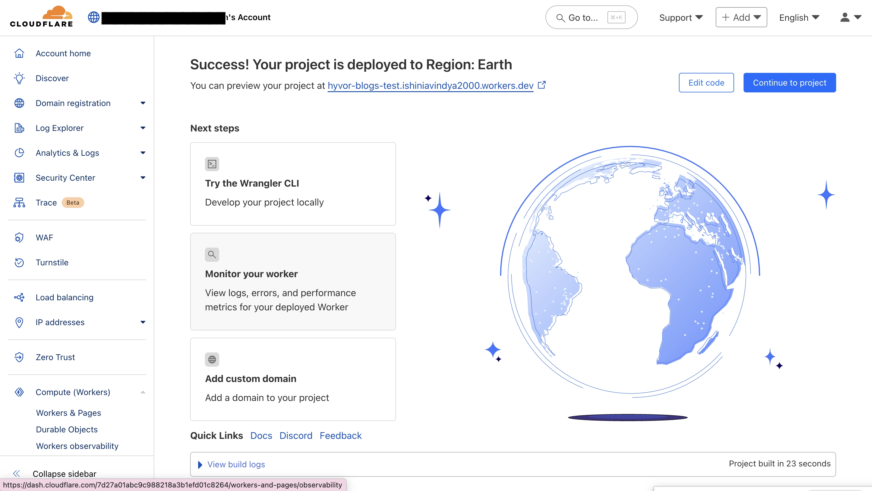Click the Account home house icon

tap(19, 53)
